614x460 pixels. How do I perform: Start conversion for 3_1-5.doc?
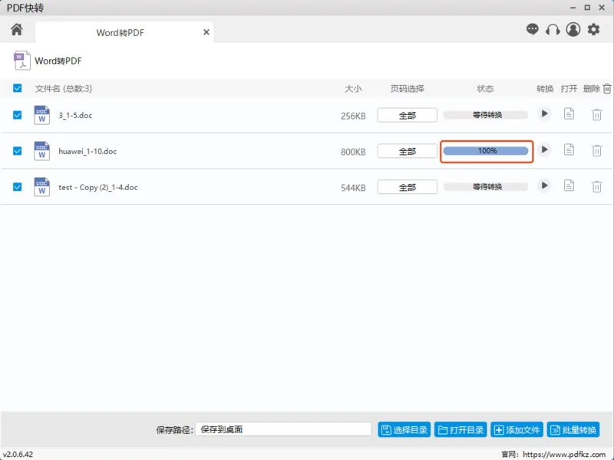(544, 113)
